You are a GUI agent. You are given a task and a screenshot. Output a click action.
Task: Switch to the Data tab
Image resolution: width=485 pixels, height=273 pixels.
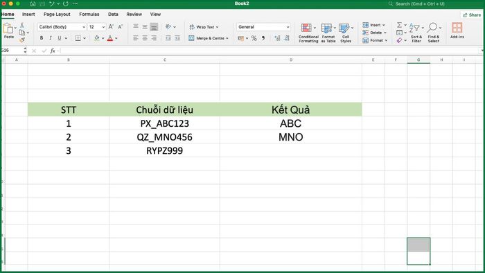pos(113,15)
